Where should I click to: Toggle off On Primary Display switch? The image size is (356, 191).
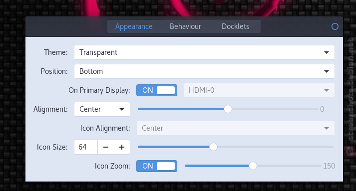point(157,90)
